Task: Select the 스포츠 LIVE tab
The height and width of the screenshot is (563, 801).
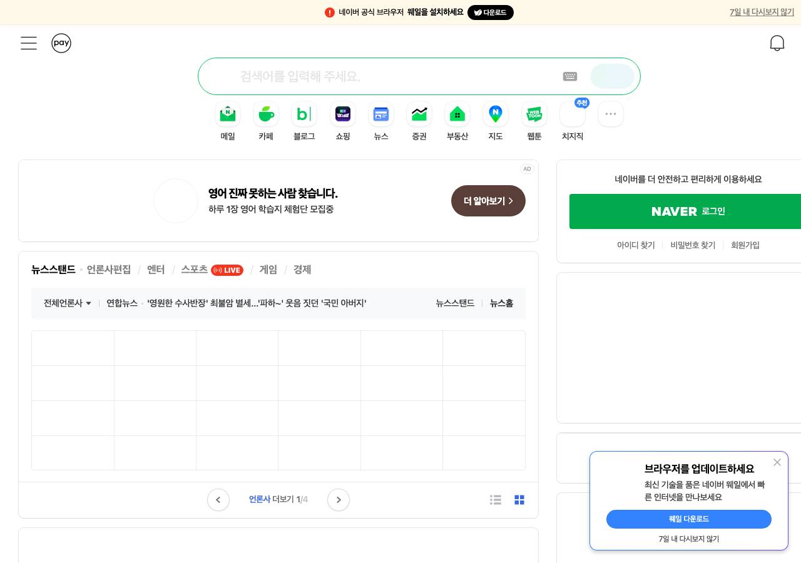Action: pos(212,270)
